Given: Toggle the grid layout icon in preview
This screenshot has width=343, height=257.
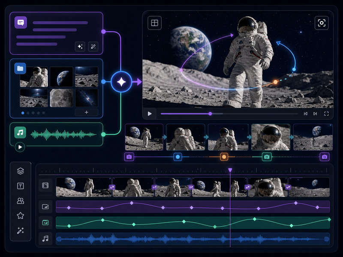Looking at the screenshot, I should (x=155, y=23).
